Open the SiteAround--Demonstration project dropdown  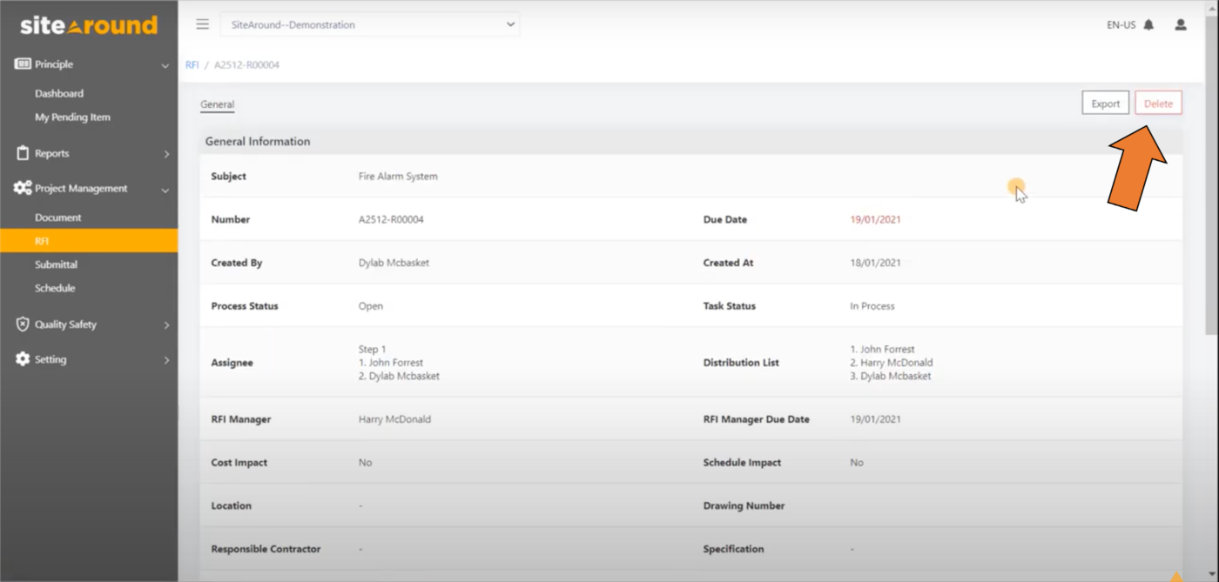click(370, 24)
